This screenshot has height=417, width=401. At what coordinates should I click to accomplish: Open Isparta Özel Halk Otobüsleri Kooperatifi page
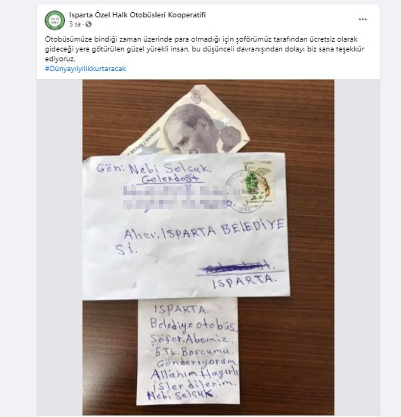tap(137, 15)
